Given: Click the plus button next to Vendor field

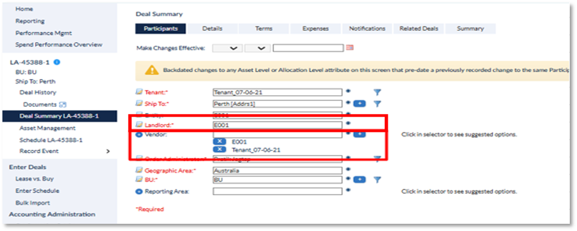Looking at the screenshot, I should coord(359,134).
